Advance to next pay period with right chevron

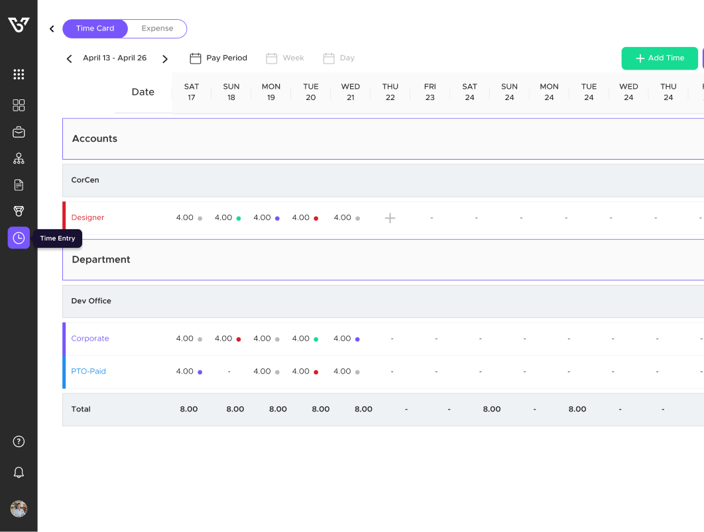165,58
